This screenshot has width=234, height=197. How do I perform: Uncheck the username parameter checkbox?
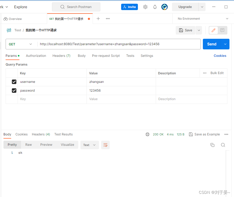click(14, 82)
